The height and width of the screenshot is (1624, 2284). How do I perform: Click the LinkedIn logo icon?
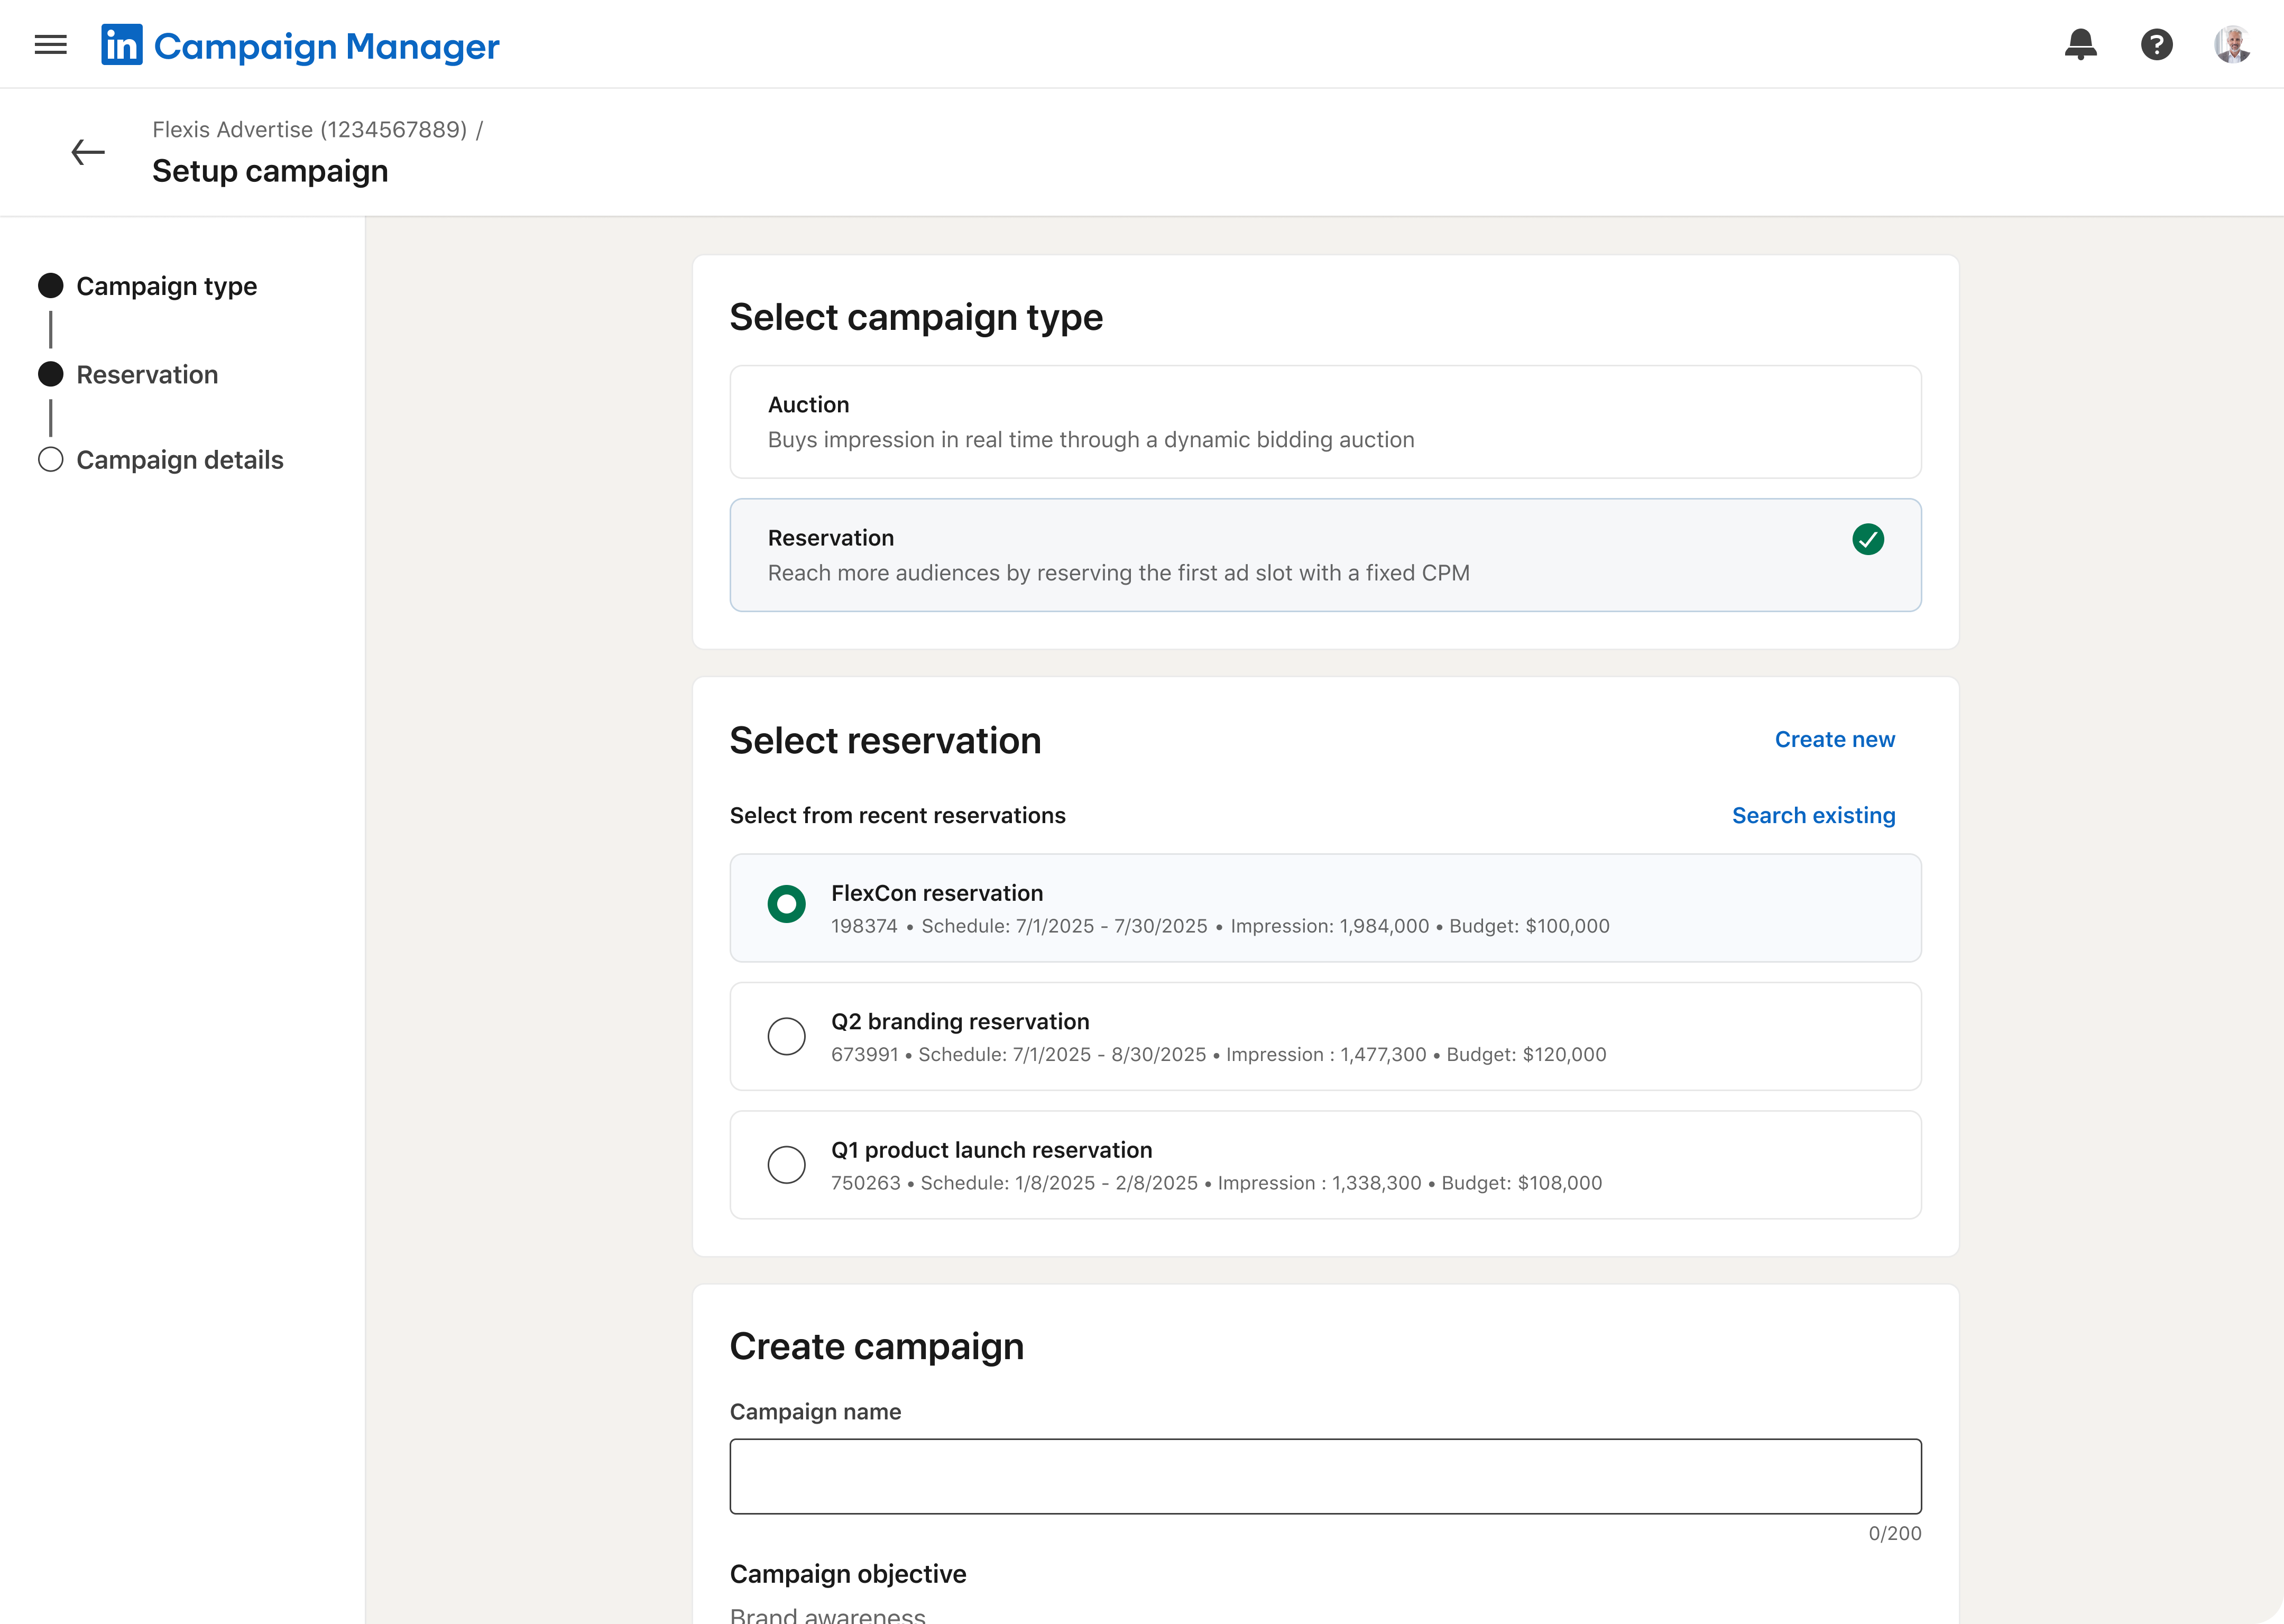pos(122,45)
